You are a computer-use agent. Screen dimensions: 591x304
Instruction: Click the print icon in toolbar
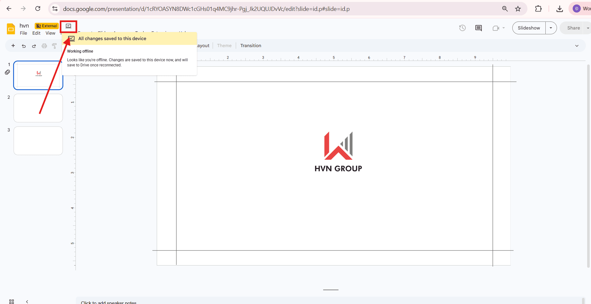click(x=44, y=46)
